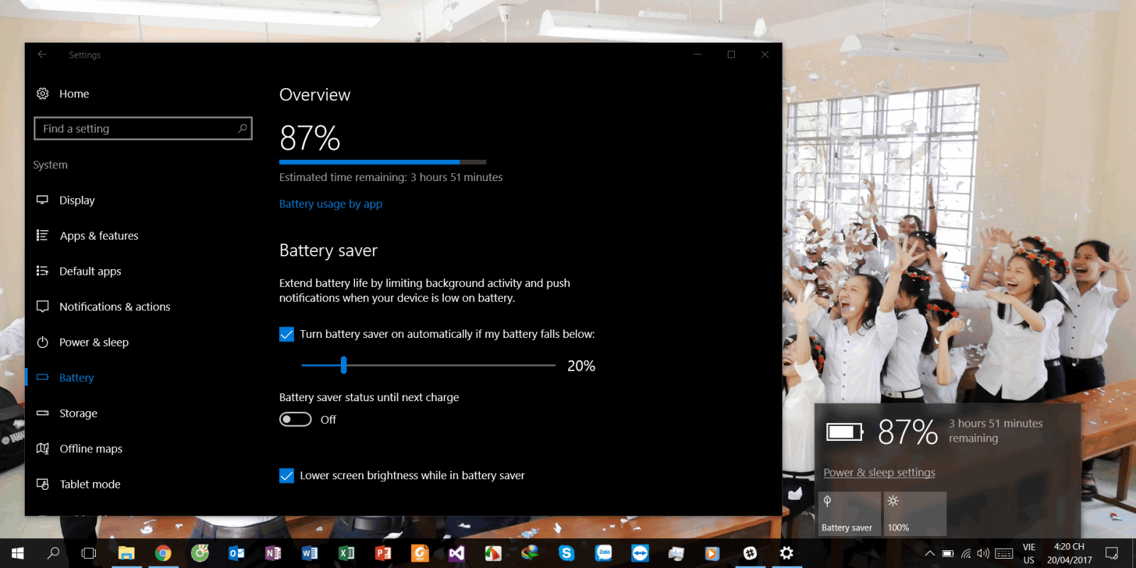The image size is (1136, 568).
Task: Launch Google Chrome from taskbar
Action: click(x=163, y=553)
